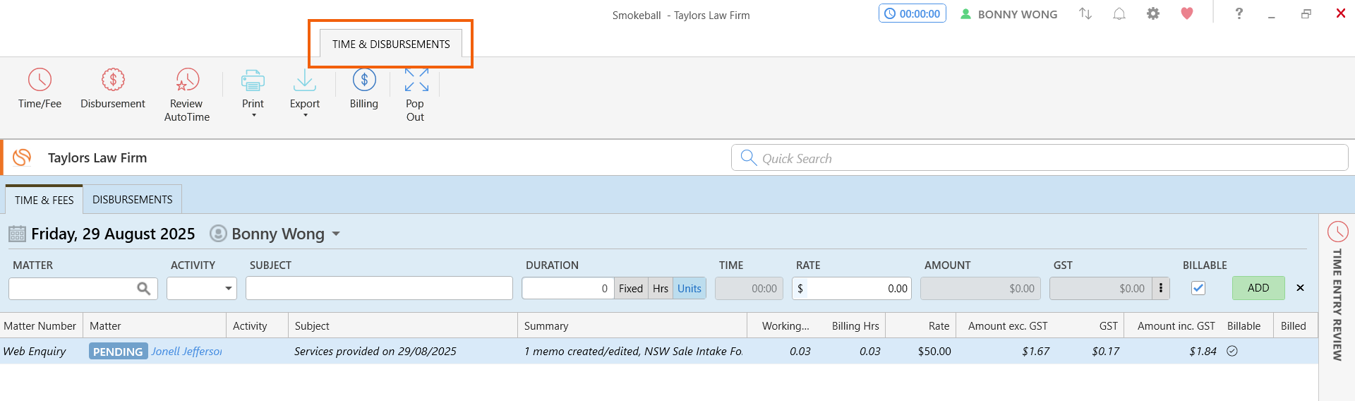Open the Export dropdown
The height and width of the screenshot is (401, 1355).
tap(305, 93)
